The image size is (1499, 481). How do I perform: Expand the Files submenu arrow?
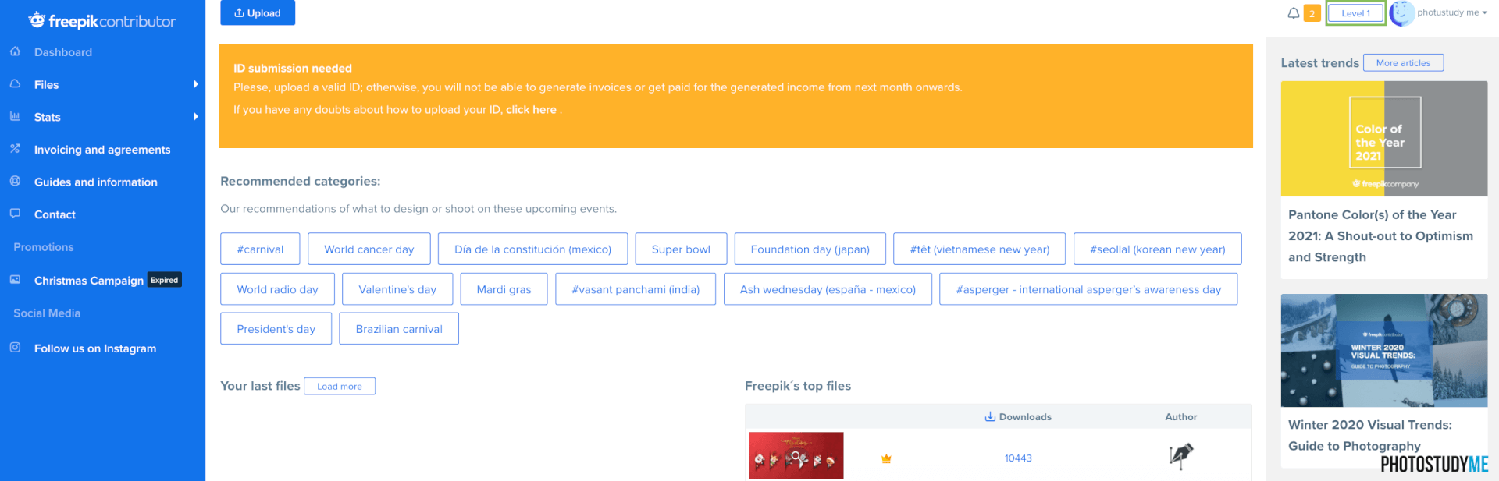point(196,84)
